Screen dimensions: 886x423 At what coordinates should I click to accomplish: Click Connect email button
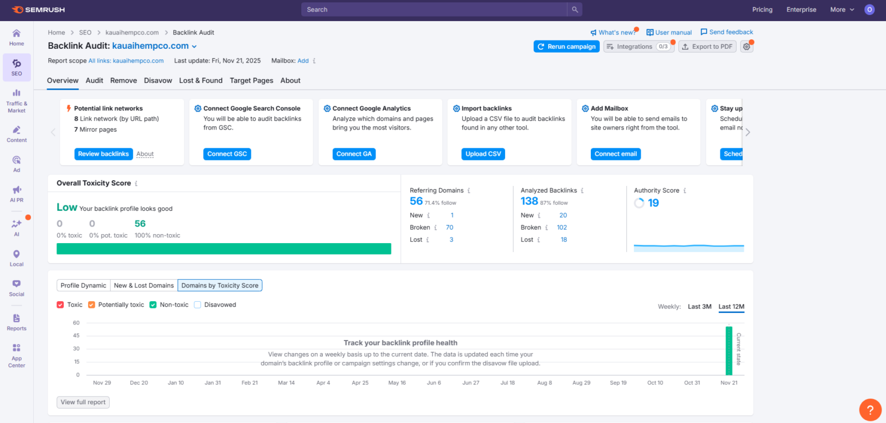pos(616,154)
